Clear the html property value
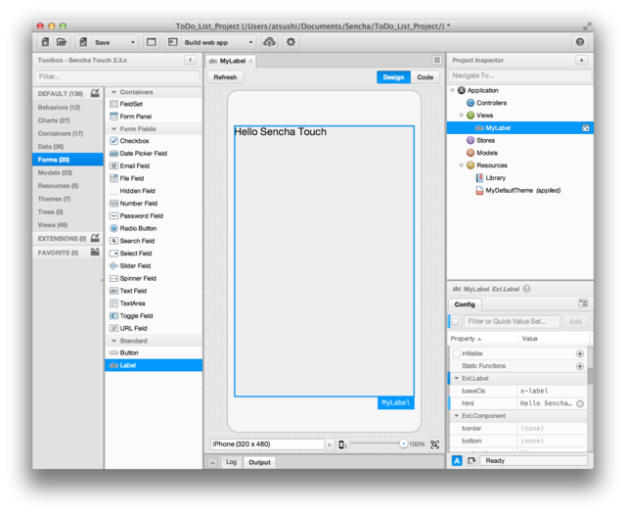Image resolution: width=626 pixels, height=514 pixels. 580,403
